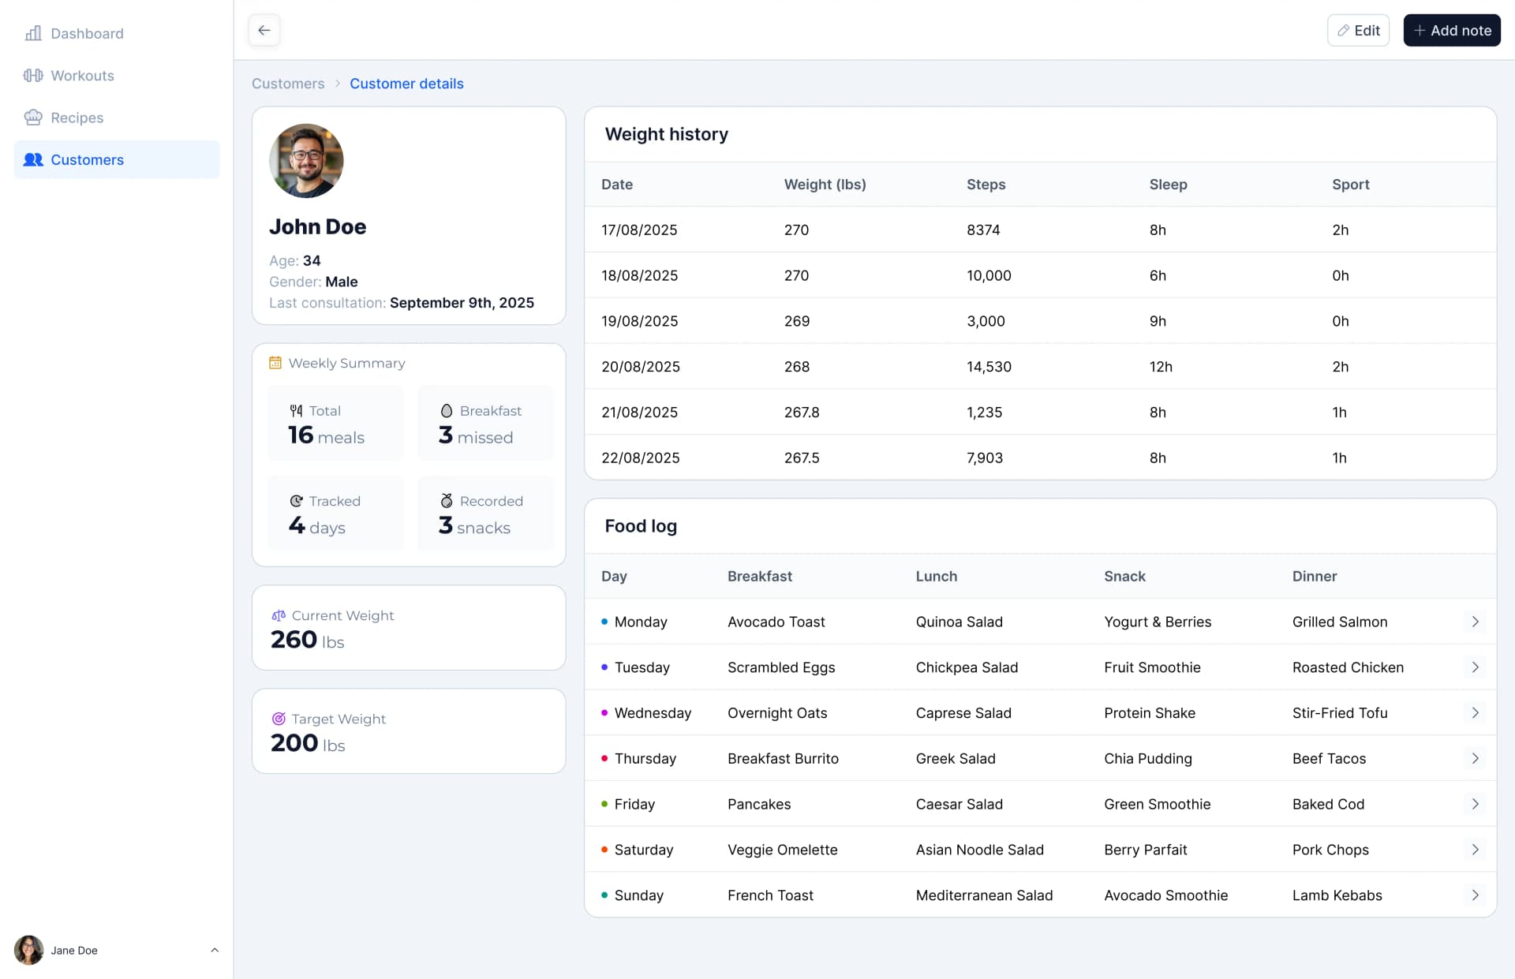
Task: Click the green status dot beside Friday
Action: click(603, 804)
